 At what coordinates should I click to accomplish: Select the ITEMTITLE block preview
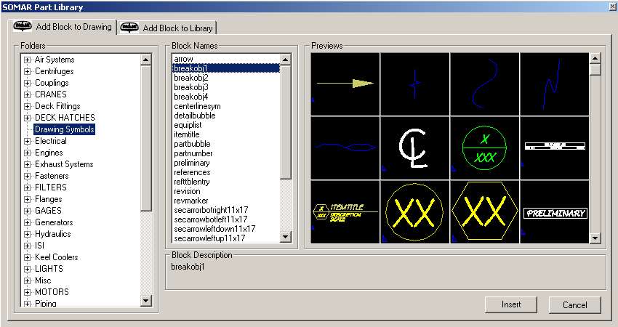[345, 212]
